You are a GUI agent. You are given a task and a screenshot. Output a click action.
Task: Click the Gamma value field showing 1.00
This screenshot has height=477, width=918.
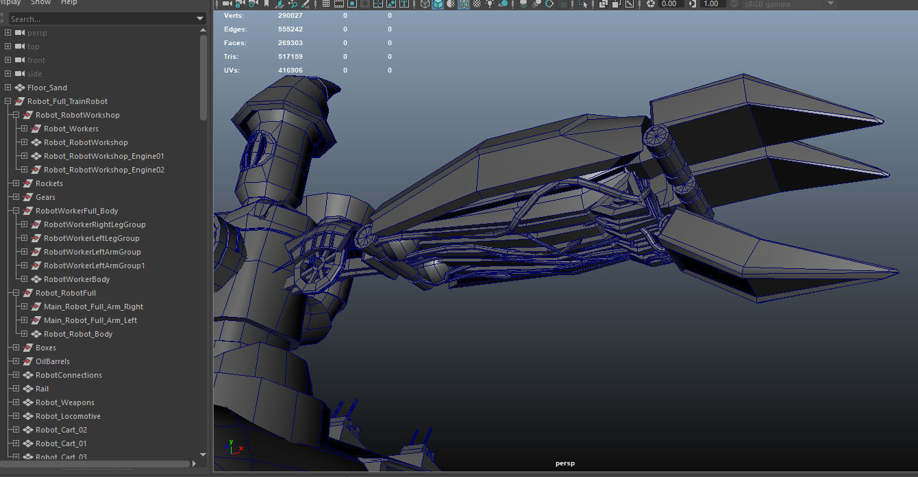[x=712, y=3]
